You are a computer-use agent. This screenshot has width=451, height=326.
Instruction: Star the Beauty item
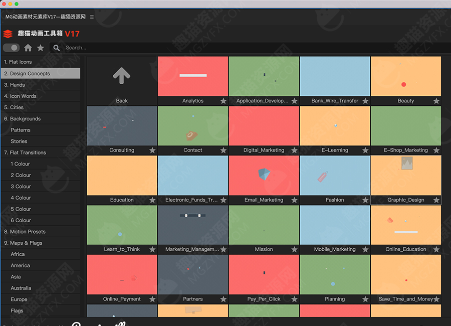(x=436, y=101)
